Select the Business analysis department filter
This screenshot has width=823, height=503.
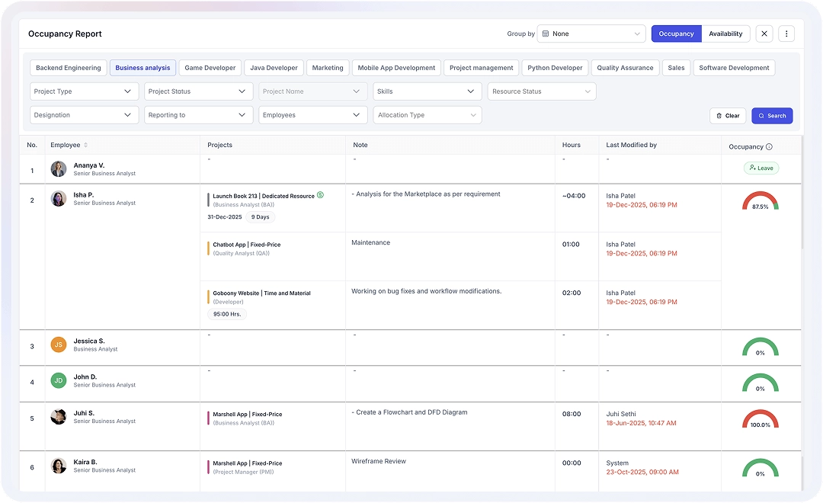143,68
